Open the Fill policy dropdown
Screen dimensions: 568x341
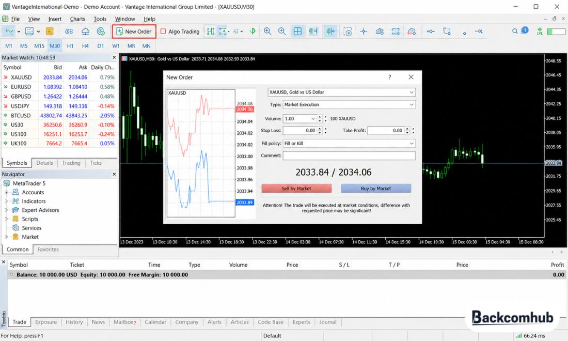[x=349, y=144]
